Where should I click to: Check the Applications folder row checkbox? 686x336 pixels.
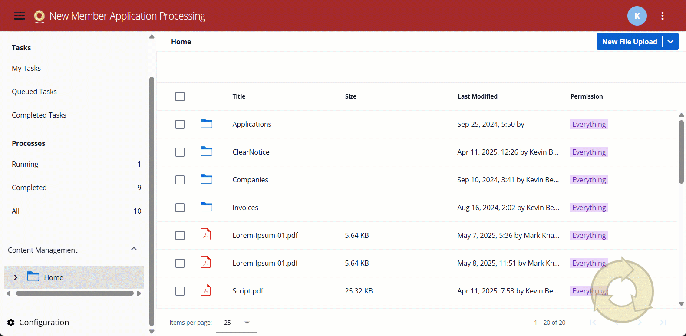point(180,124)
